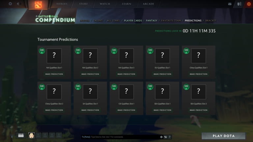Open the armory shield-and-sword icon
The image size is (253, 142).
click(239, 4)
